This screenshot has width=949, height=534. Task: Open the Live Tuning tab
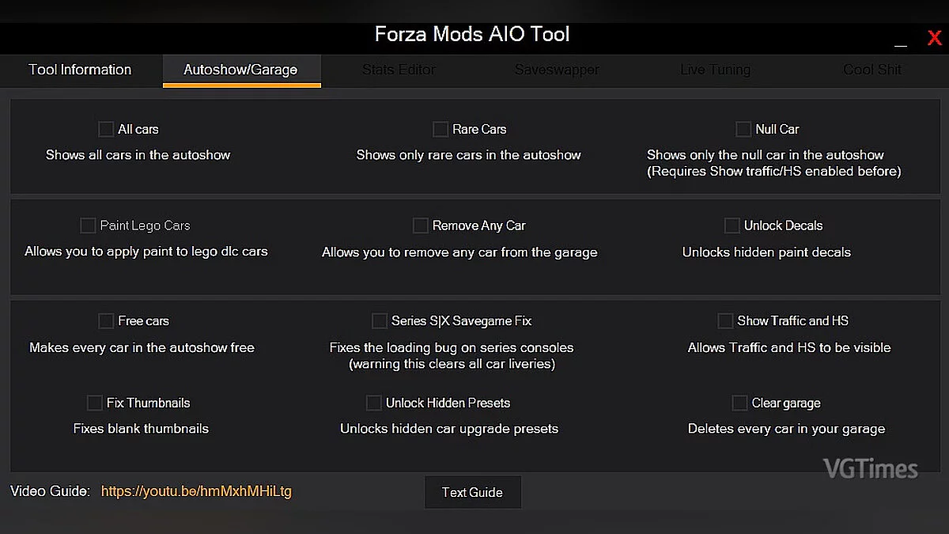pos(715,70)
